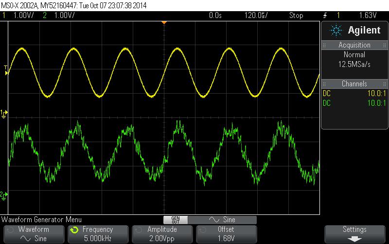This screenshot has height=244, width=389.
Task: Open the Settings softkey menu
Action: (355, 234)
